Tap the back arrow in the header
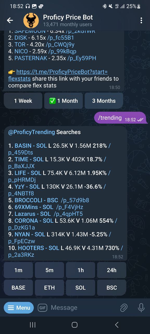150x334 pixels. [10, 20]
